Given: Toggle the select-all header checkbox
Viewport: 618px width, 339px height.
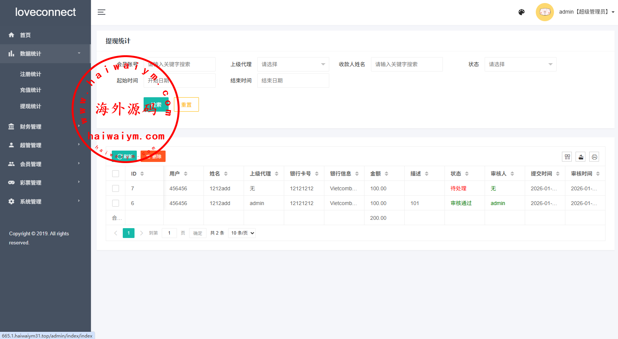Looking at the screenshot, I should click(116, 174).
